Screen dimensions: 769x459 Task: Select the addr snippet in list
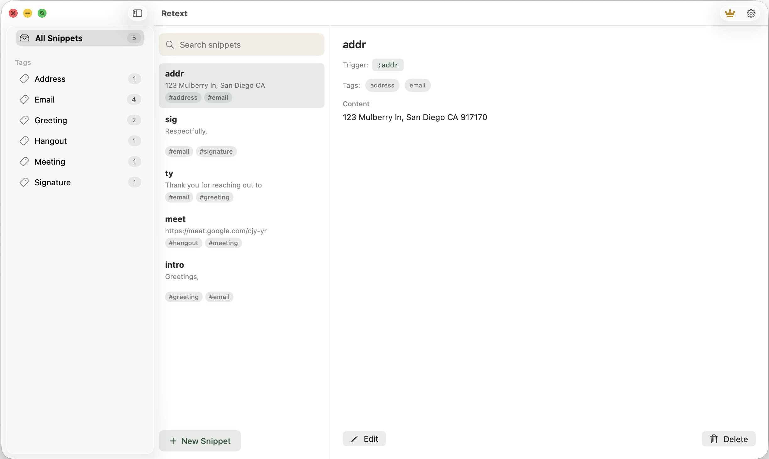pos(241,86)
